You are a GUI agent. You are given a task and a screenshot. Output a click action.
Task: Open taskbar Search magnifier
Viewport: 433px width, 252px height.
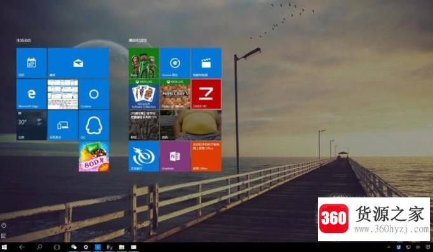(x=39, y=248)
